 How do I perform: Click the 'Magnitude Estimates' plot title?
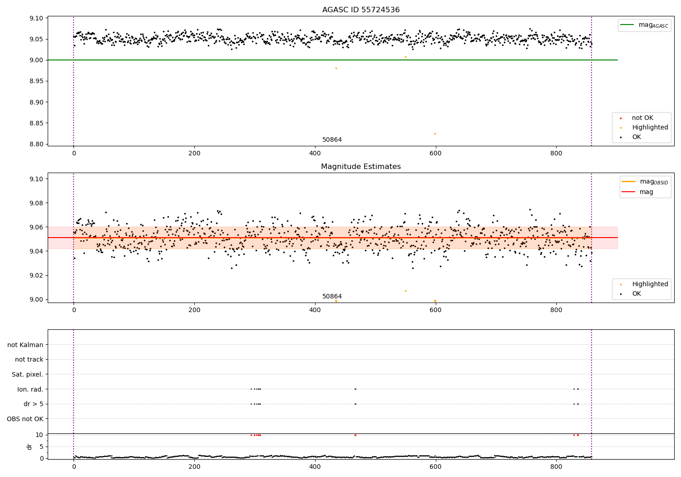pyautogui.click(x=361, y=167)
